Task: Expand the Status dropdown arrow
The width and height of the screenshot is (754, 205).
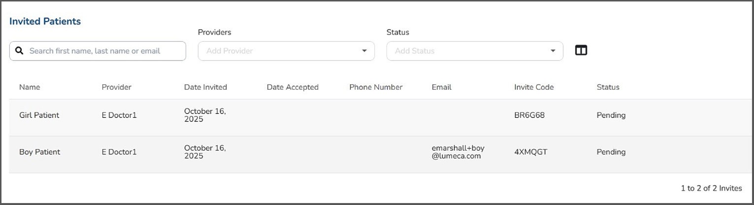Action: tap(553, 51)
